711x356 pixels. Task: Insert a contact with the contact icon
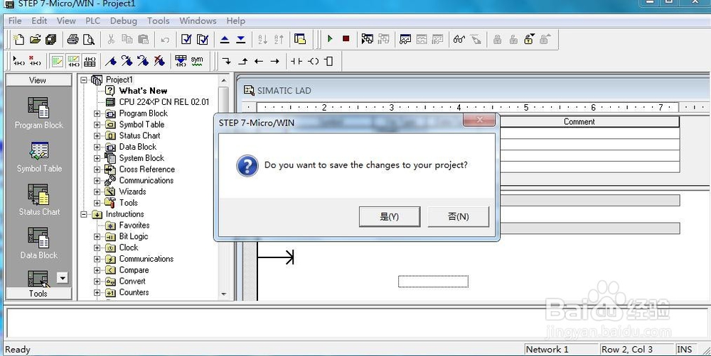pyautogui.click(x=296, y=61)
